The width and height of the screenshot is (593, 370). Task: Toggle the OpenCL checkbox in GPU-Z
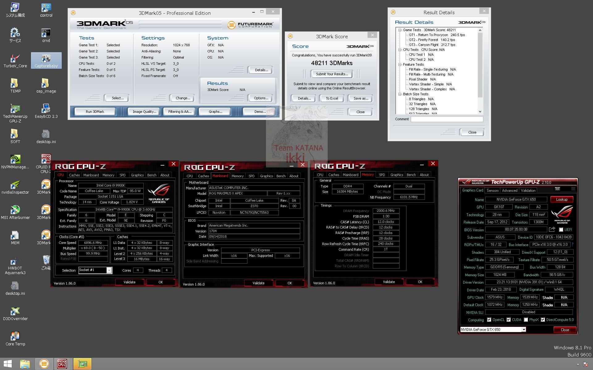coord(489,320)
